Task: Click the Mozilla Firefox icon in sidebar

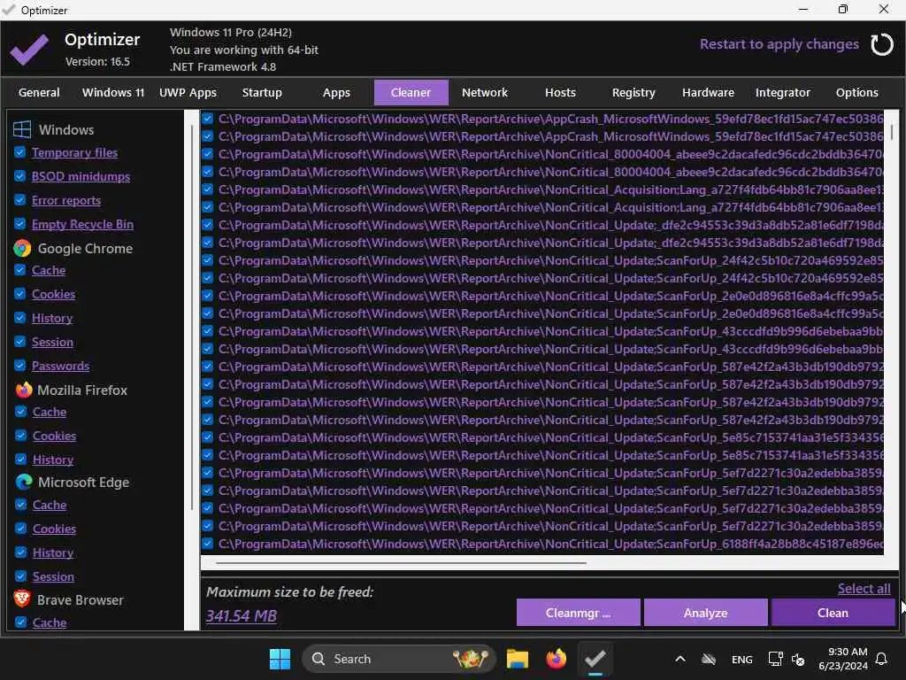Action: pos(24,390)
